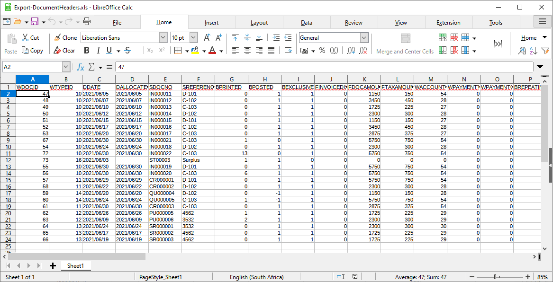Image resolution: width=553 pixels, height=282 pixels.
Task: Click Merge and Center Cells
Action: [x=405, y=45]
